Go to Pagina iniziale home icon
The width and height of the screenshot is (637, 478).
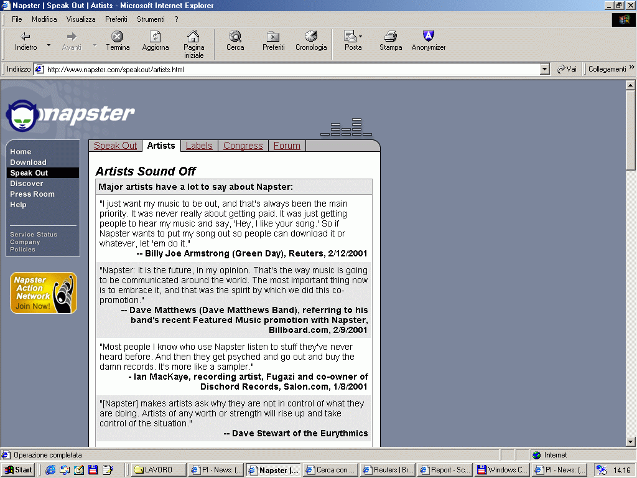(x=193, y=37)
